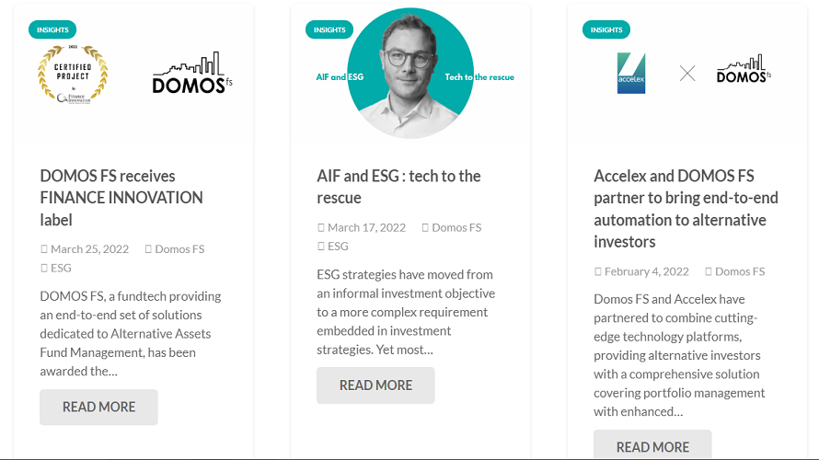Click the Certified Project laurel badge logo

(73, 75)
